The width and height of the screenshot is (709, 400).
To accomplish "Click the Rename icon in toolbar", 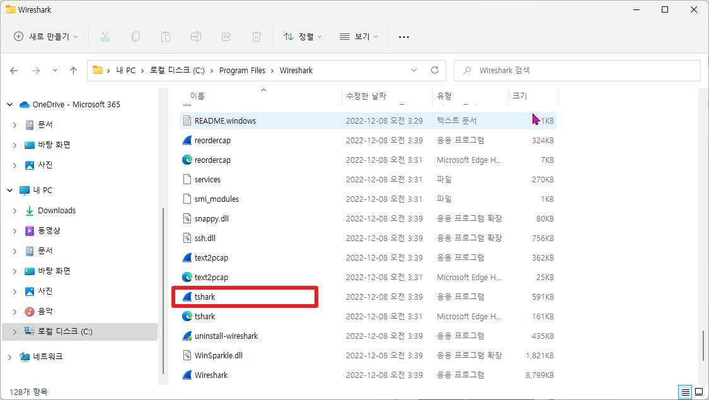I will (x=196, y=37).
